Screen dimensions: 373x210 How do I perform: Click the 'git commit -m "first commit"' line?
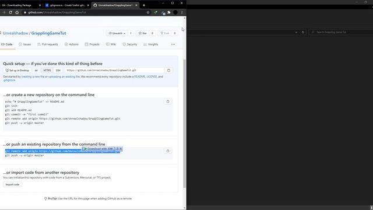tap(27, 114)
